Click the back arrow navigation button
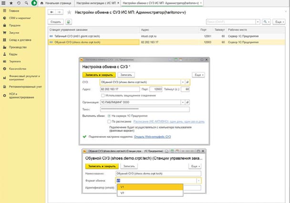 [x=52, y=12]
